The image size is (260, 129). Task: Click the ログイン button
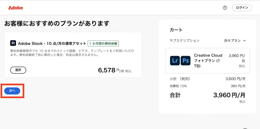tap(242, 8)
